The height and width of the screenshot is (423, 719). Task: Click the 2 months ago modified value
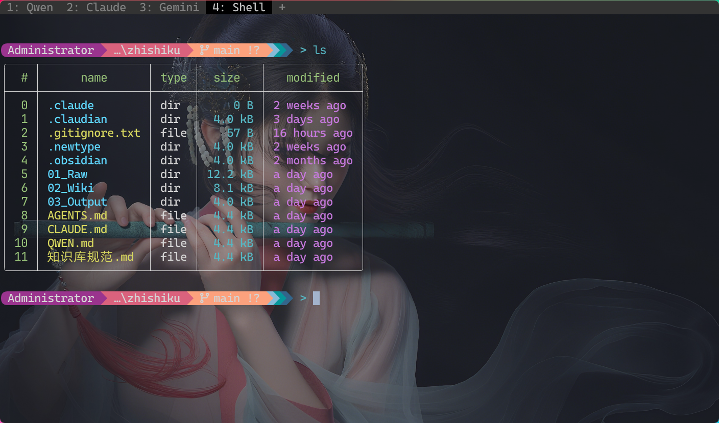[313, 161]
